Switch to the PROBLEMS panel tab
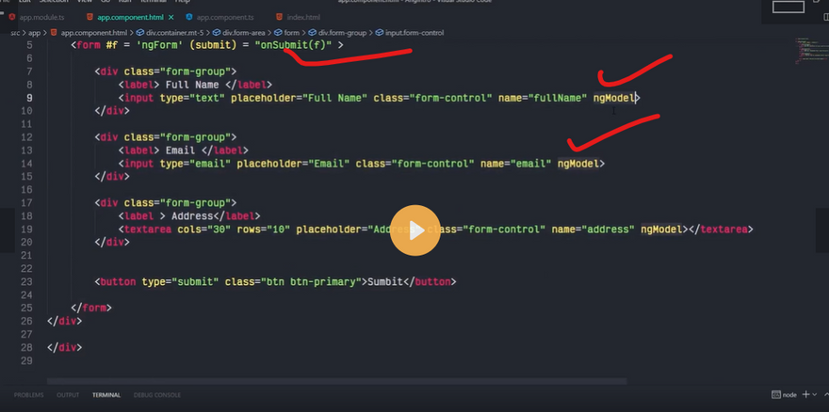Image resolution: width=829 pixels, height=412 pixels. (x=28, y=395)
